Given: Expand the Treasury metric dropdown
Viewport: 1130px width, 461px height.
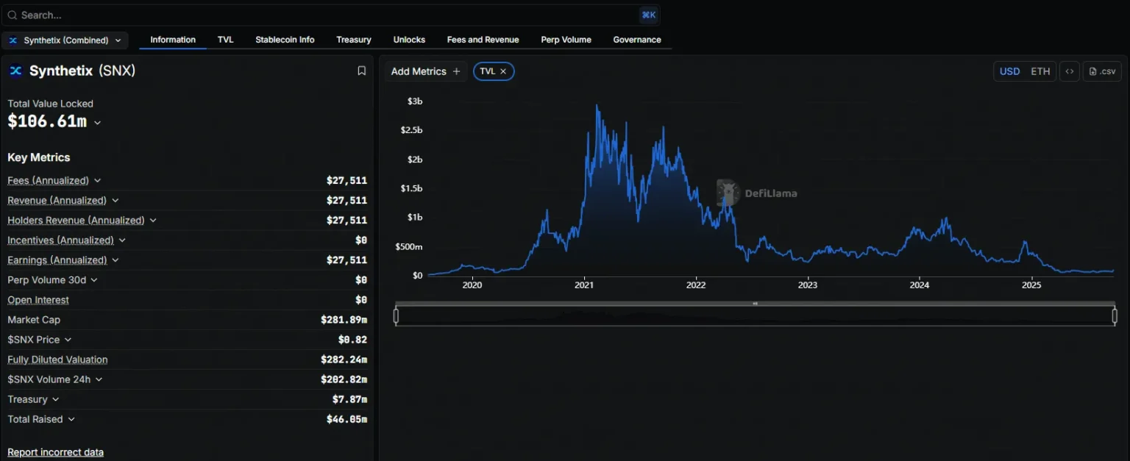Looking at the screenshot, I should pos(54,399).
